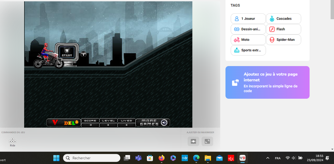Open the Ajoutez ce jeu à votre page banner

(x=267, y=82)
